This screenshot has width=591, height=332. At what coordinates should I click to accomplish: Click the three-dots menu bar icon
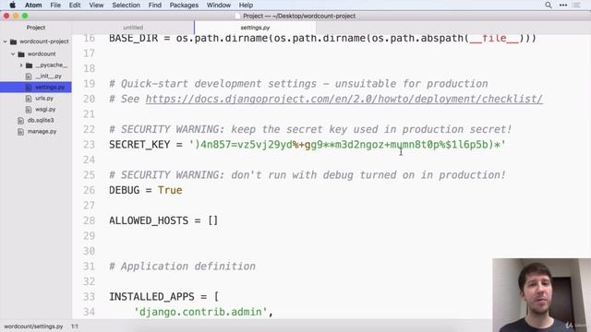point(563,5)
